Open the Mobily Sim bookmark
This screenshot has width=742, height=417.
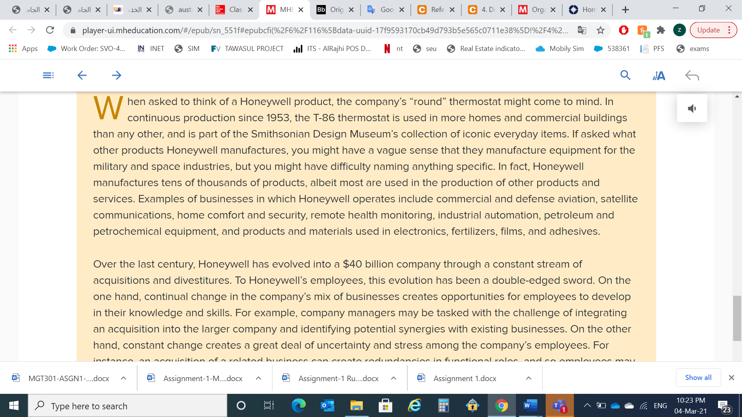tap(560, 49)
